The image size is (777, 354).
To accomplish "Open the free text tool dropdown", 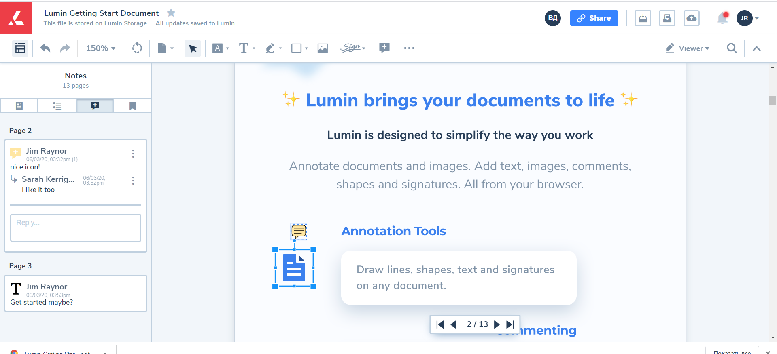I will point(247,48).
